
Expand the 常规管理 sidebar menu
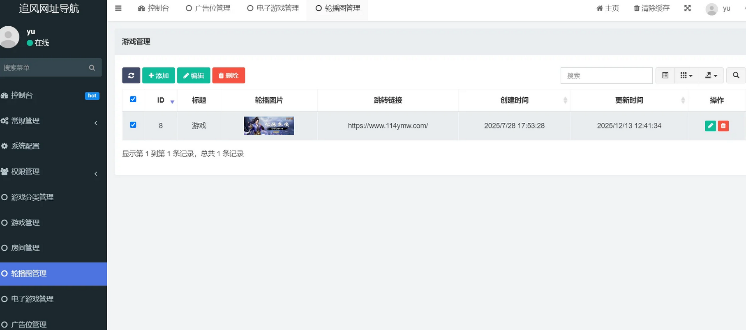[x=53, y=121]
